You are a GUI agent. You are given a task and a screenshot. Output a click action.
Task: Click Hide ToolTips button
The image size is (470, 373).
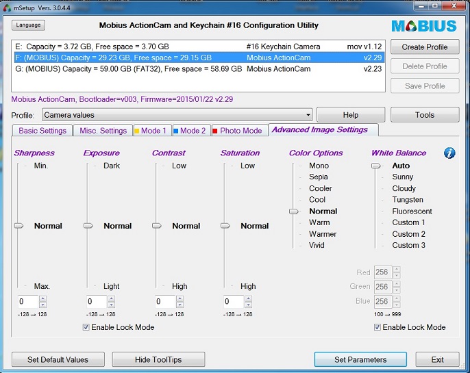click(158, 359)
